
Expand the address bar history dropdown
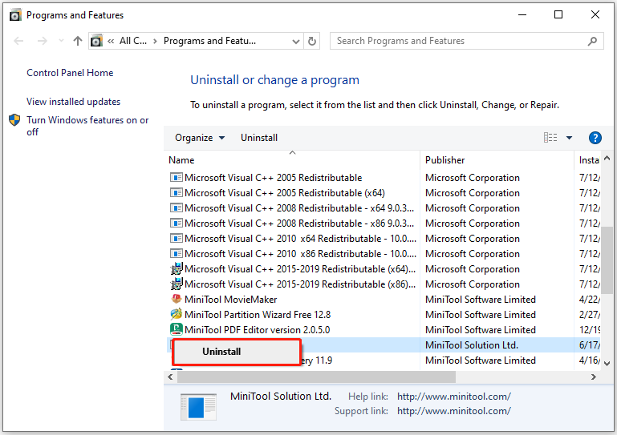296,42
